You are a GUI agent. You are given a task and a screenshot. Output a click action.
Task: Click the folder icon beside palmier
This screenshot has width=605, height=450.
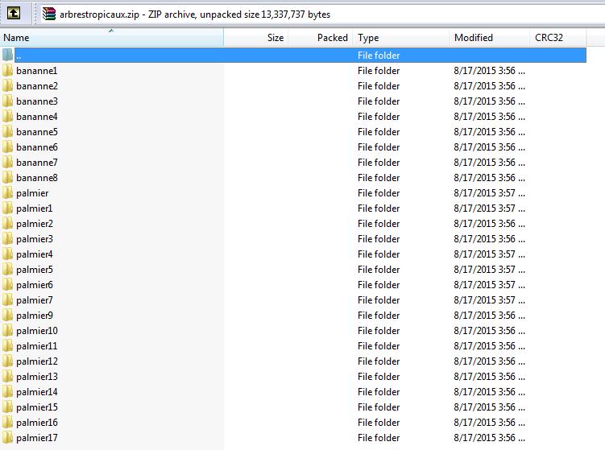(x=7, y=193)
